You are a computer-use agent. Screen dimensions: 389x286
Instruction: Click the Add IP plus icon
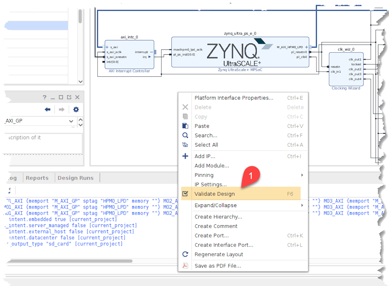coord(185,156)
